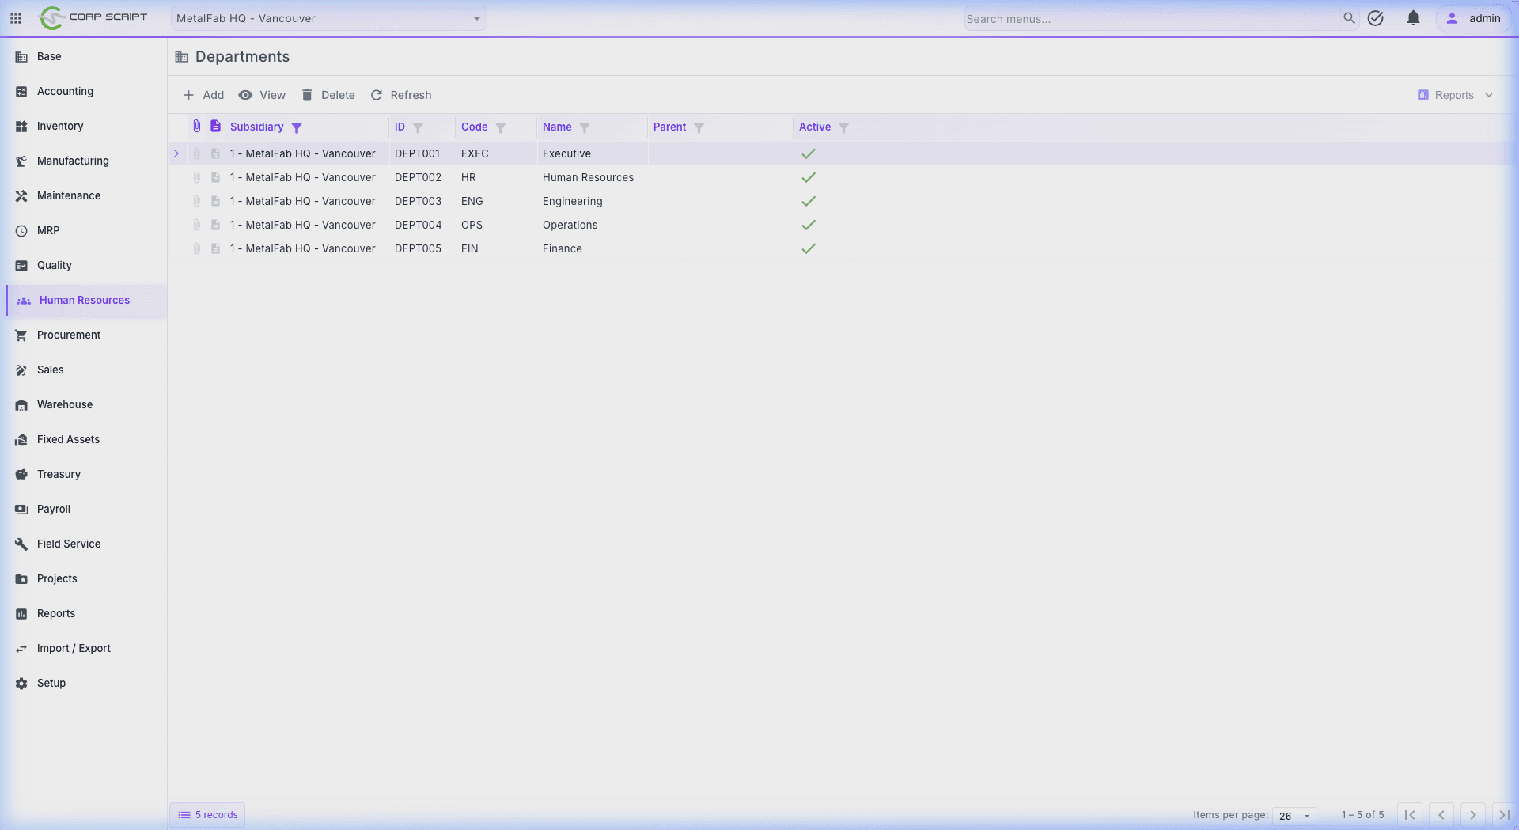1519x830 pixels.
Task: Select the Manufacturing module in the sidebar
Action: pyautogui.click(x=73, y=161)
